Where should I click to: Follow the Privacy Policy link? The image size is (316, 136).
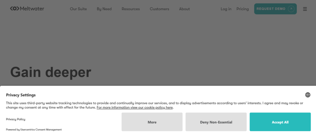tap(16, 119)
